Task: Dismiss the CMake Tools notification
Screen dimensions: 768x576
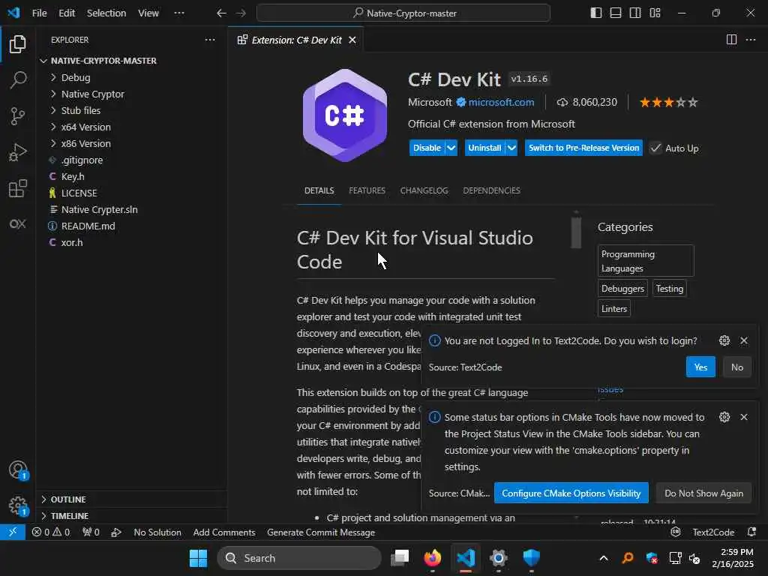Action: coord(744,417)
